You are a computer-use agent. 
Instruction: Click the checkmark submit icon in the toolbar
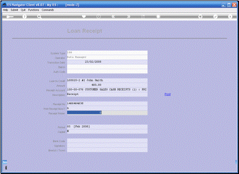click(216, 16)
